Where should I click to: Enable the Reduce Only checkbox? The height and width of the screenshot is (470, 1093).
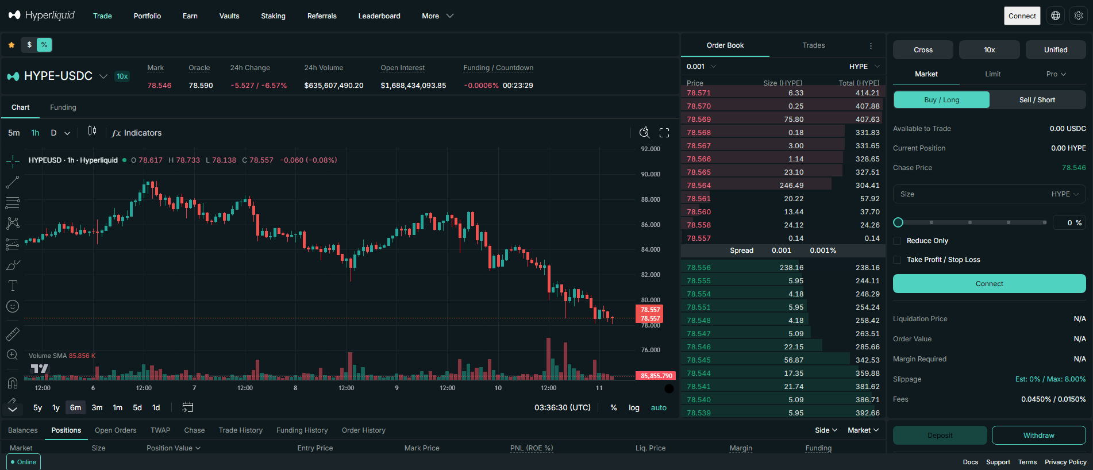coord(897,241)
